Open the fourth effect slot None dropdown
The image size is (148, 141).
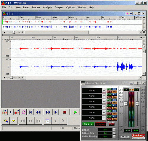(x=104, y=107)
